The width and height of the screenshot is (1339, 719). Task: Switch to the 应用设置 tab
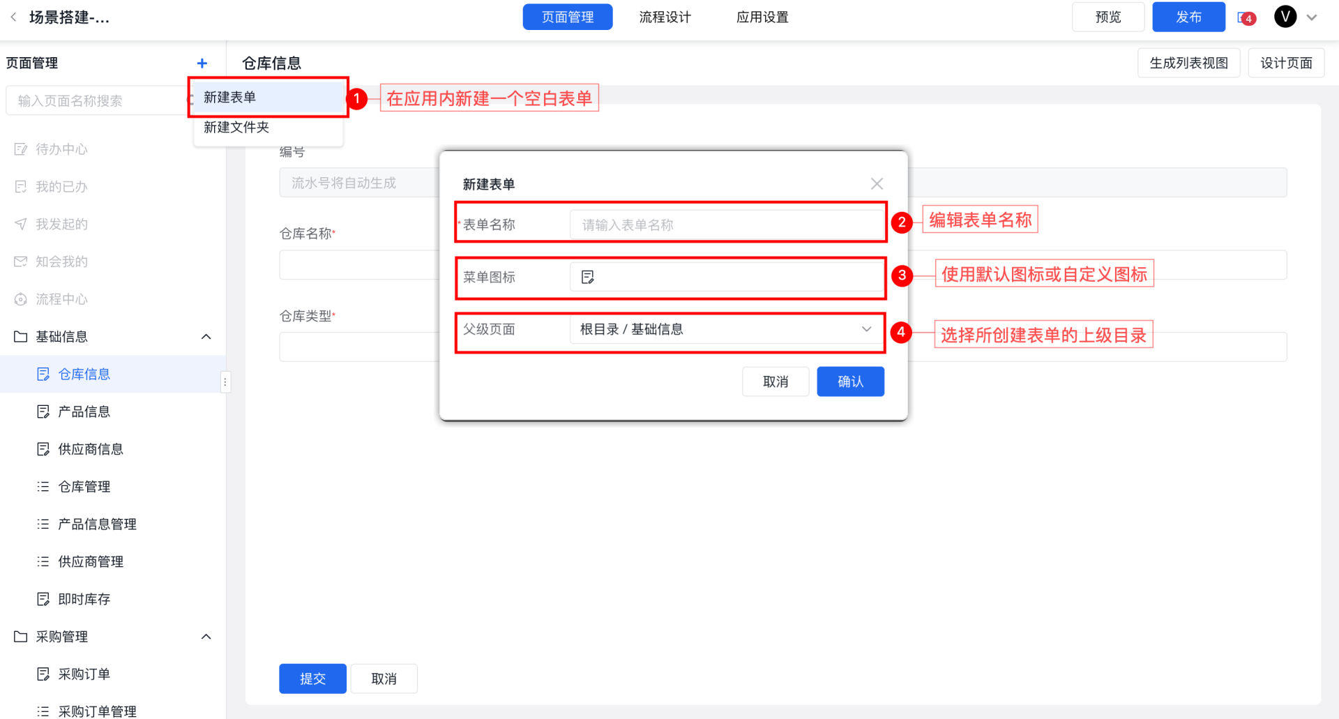762,17
